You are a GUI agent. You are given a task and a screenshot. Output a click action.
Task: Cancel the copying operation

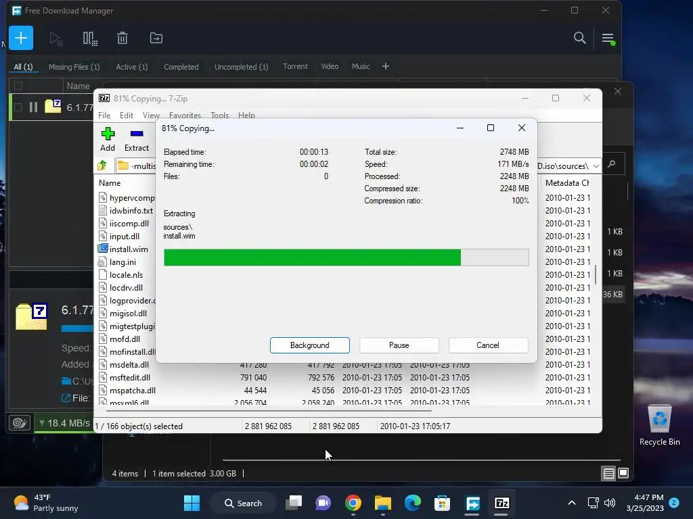(x=488, y=345)
